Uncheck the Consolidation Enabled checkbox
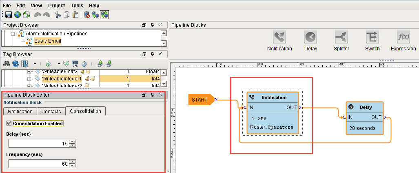The image size is (419, 173). [x=9, y=123]
